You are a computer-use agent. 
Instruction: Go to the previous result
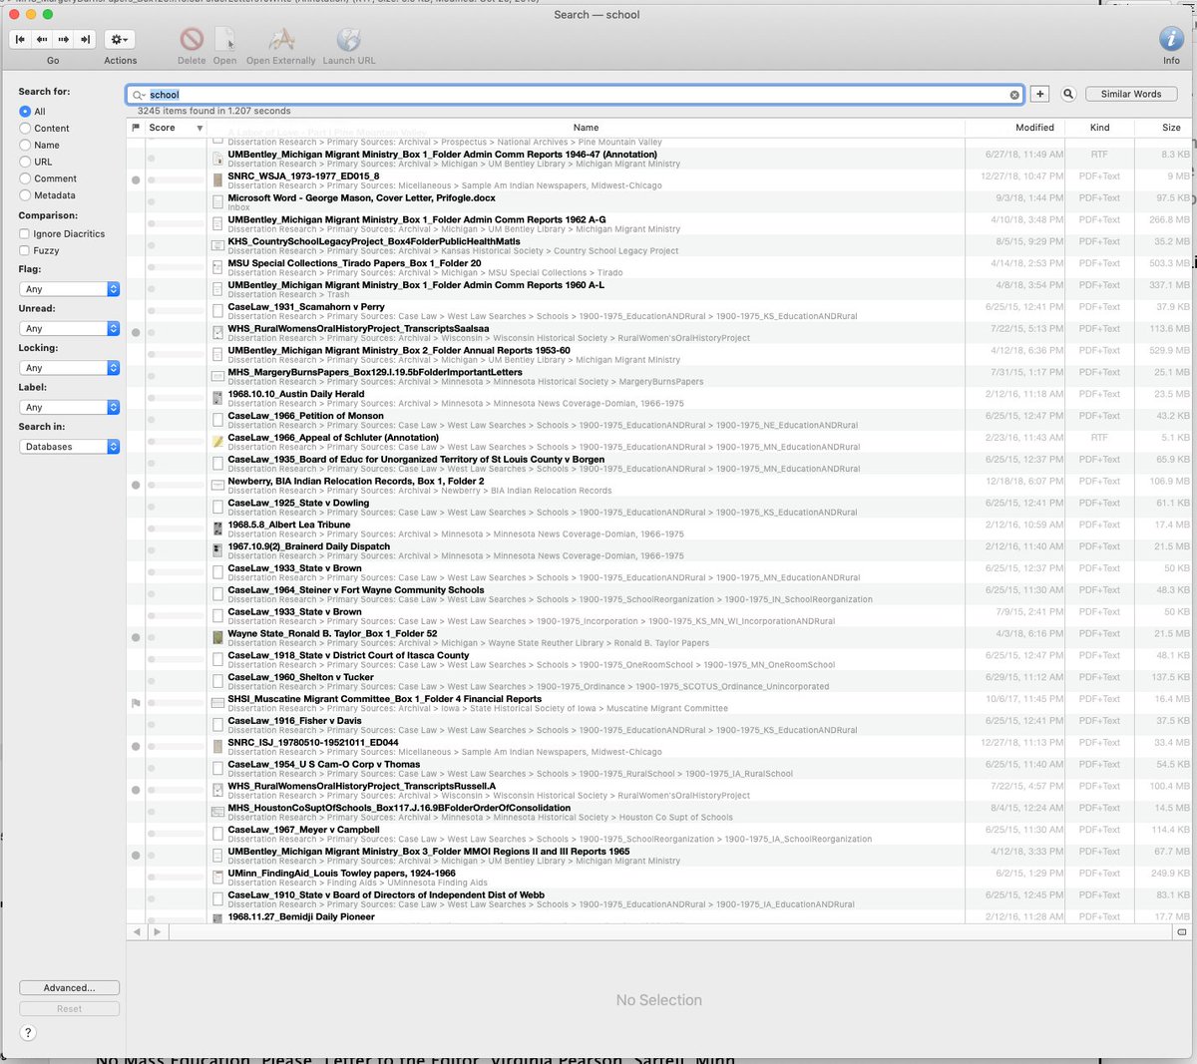[42, 39]
